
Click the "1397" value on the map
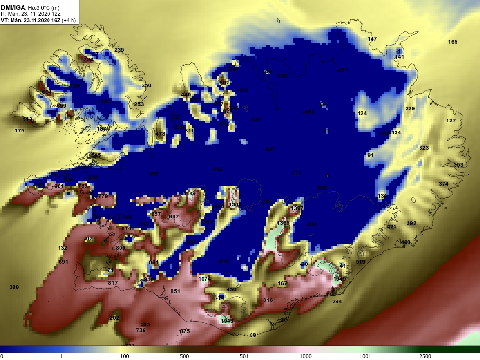[x=297, y=208]
